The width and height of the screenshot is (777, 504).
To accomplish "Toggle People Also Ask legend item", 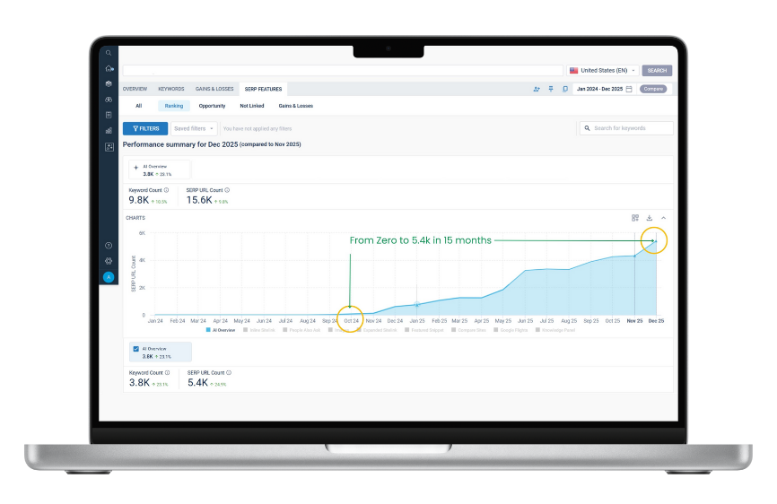I will pos(301,330).
